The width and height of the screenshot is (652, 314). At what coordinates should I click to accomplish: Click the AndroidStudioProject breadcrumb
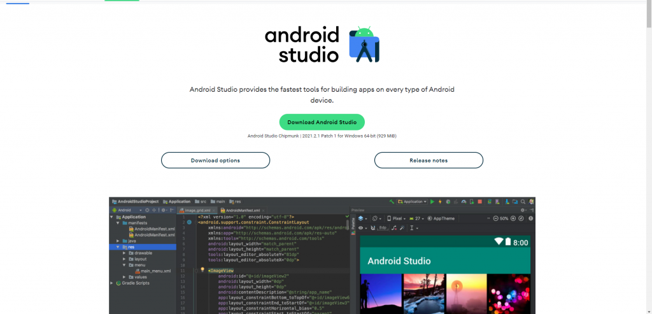click(136, 201)
